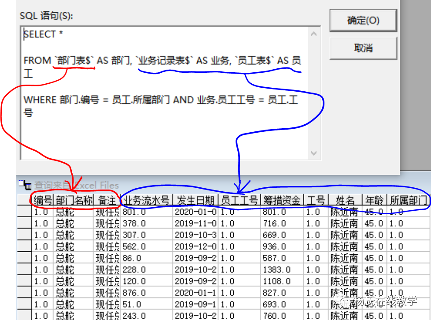Select the 发生日期 column header
The height and width of the screenshot is (320, 431).
click(x=195, y=200)
